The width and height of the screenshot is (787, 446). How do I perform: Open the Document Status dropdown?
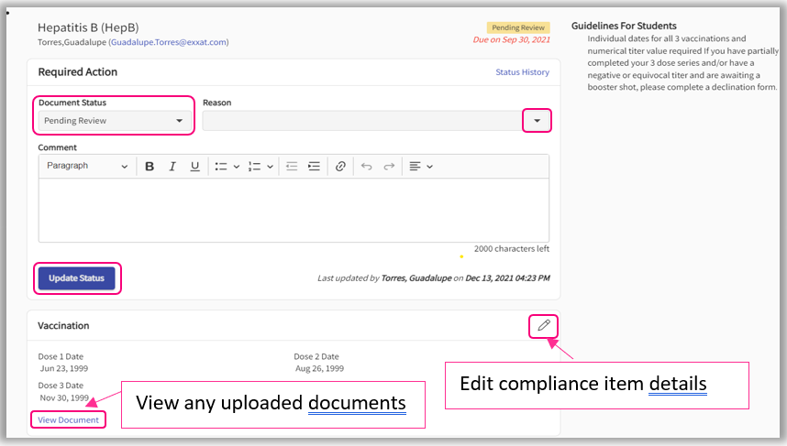114,121
